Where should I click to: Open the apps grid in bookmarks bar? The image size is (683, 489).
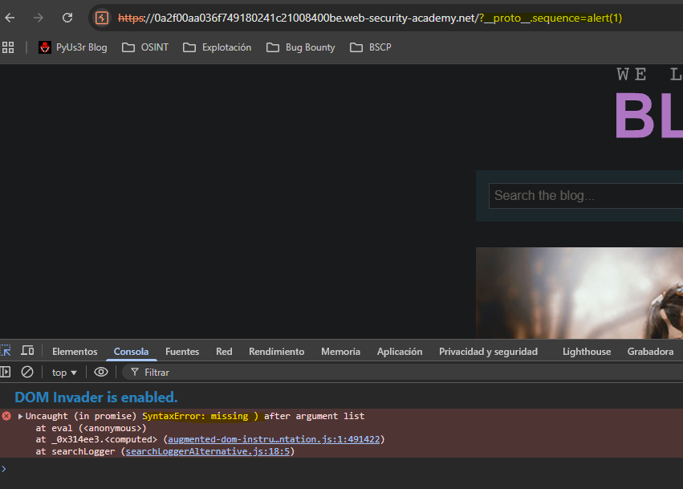9,47
